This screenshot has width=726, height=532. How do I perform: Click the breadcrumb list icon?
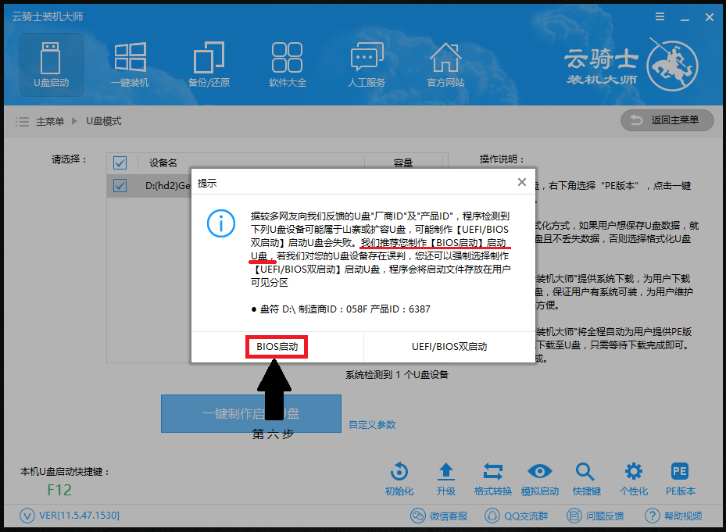(22, 121)
